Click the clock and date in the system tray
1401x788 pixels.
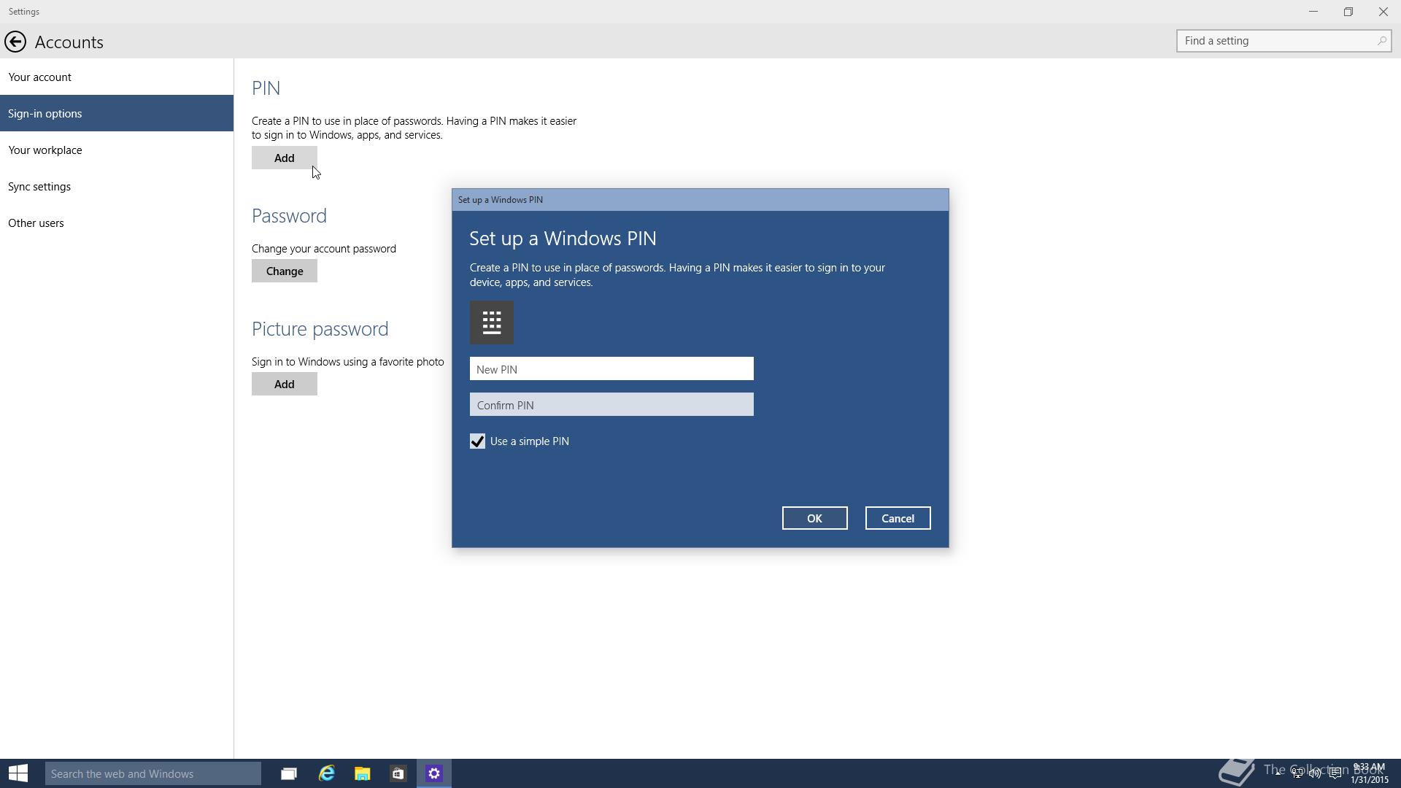[x=1369, y=773]
